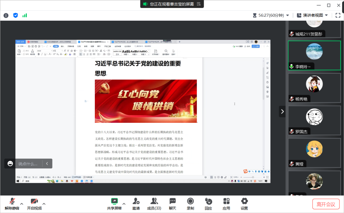
Task: Click the emoji smiley face icon
Action: click(10, 164)
